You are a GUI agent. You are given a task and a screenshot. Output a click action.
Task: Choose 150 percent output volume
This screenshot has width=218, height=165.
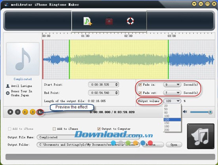click(172, 123)
